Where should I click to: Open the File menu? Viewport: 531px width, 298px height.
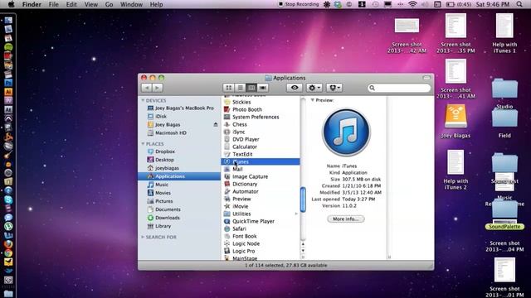53,4
